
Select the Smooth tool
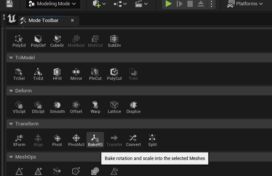(x=57, y=107)
